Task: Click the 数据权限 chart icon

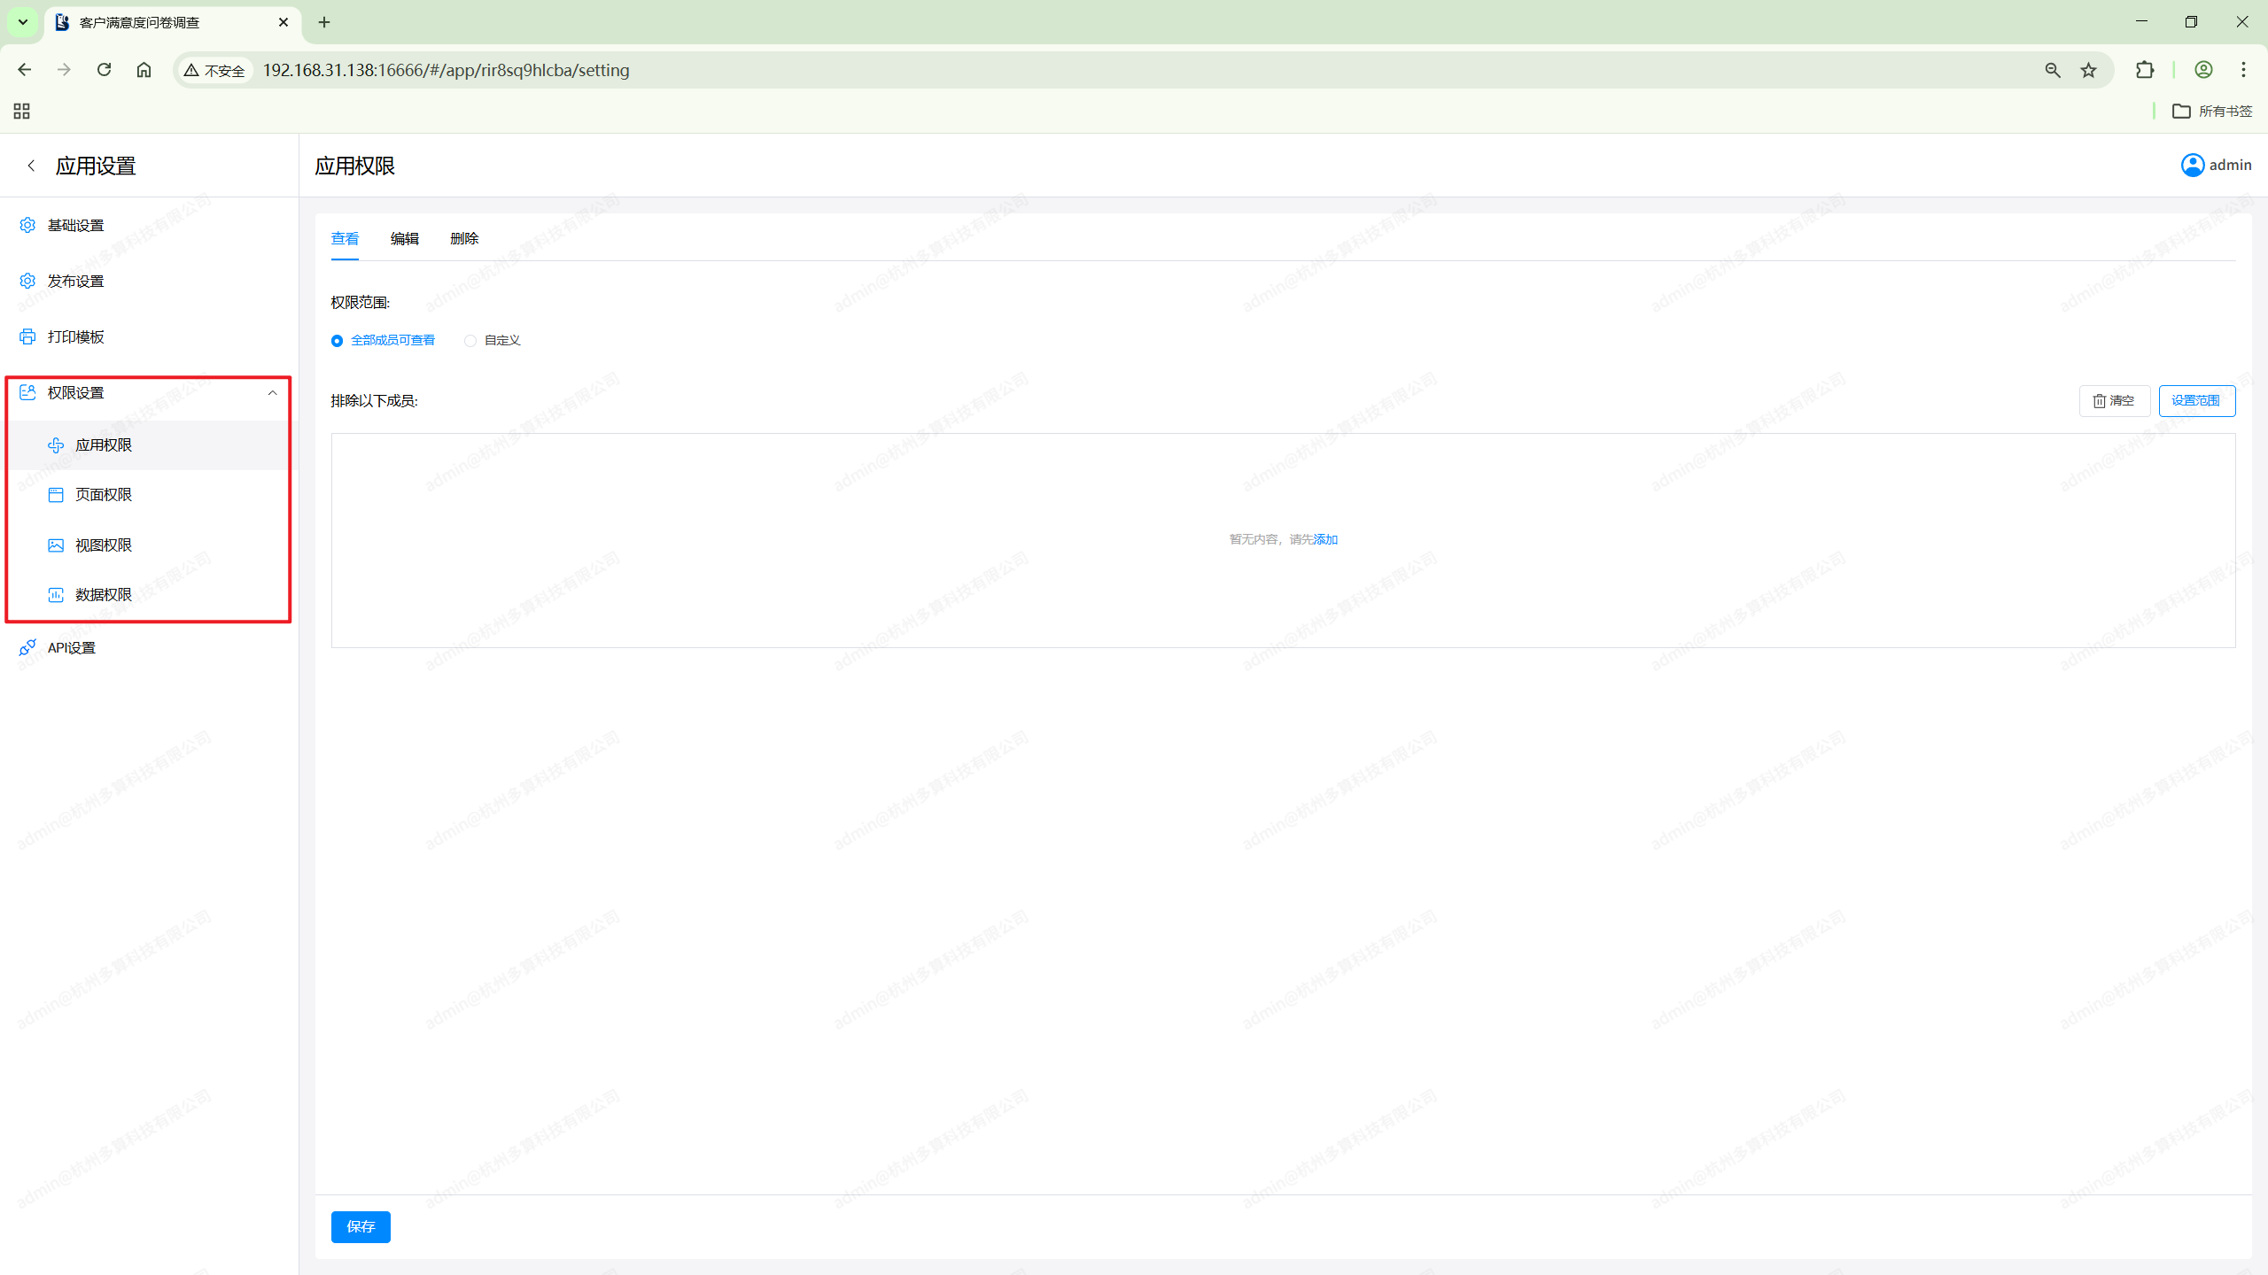Action: point(56,595)
